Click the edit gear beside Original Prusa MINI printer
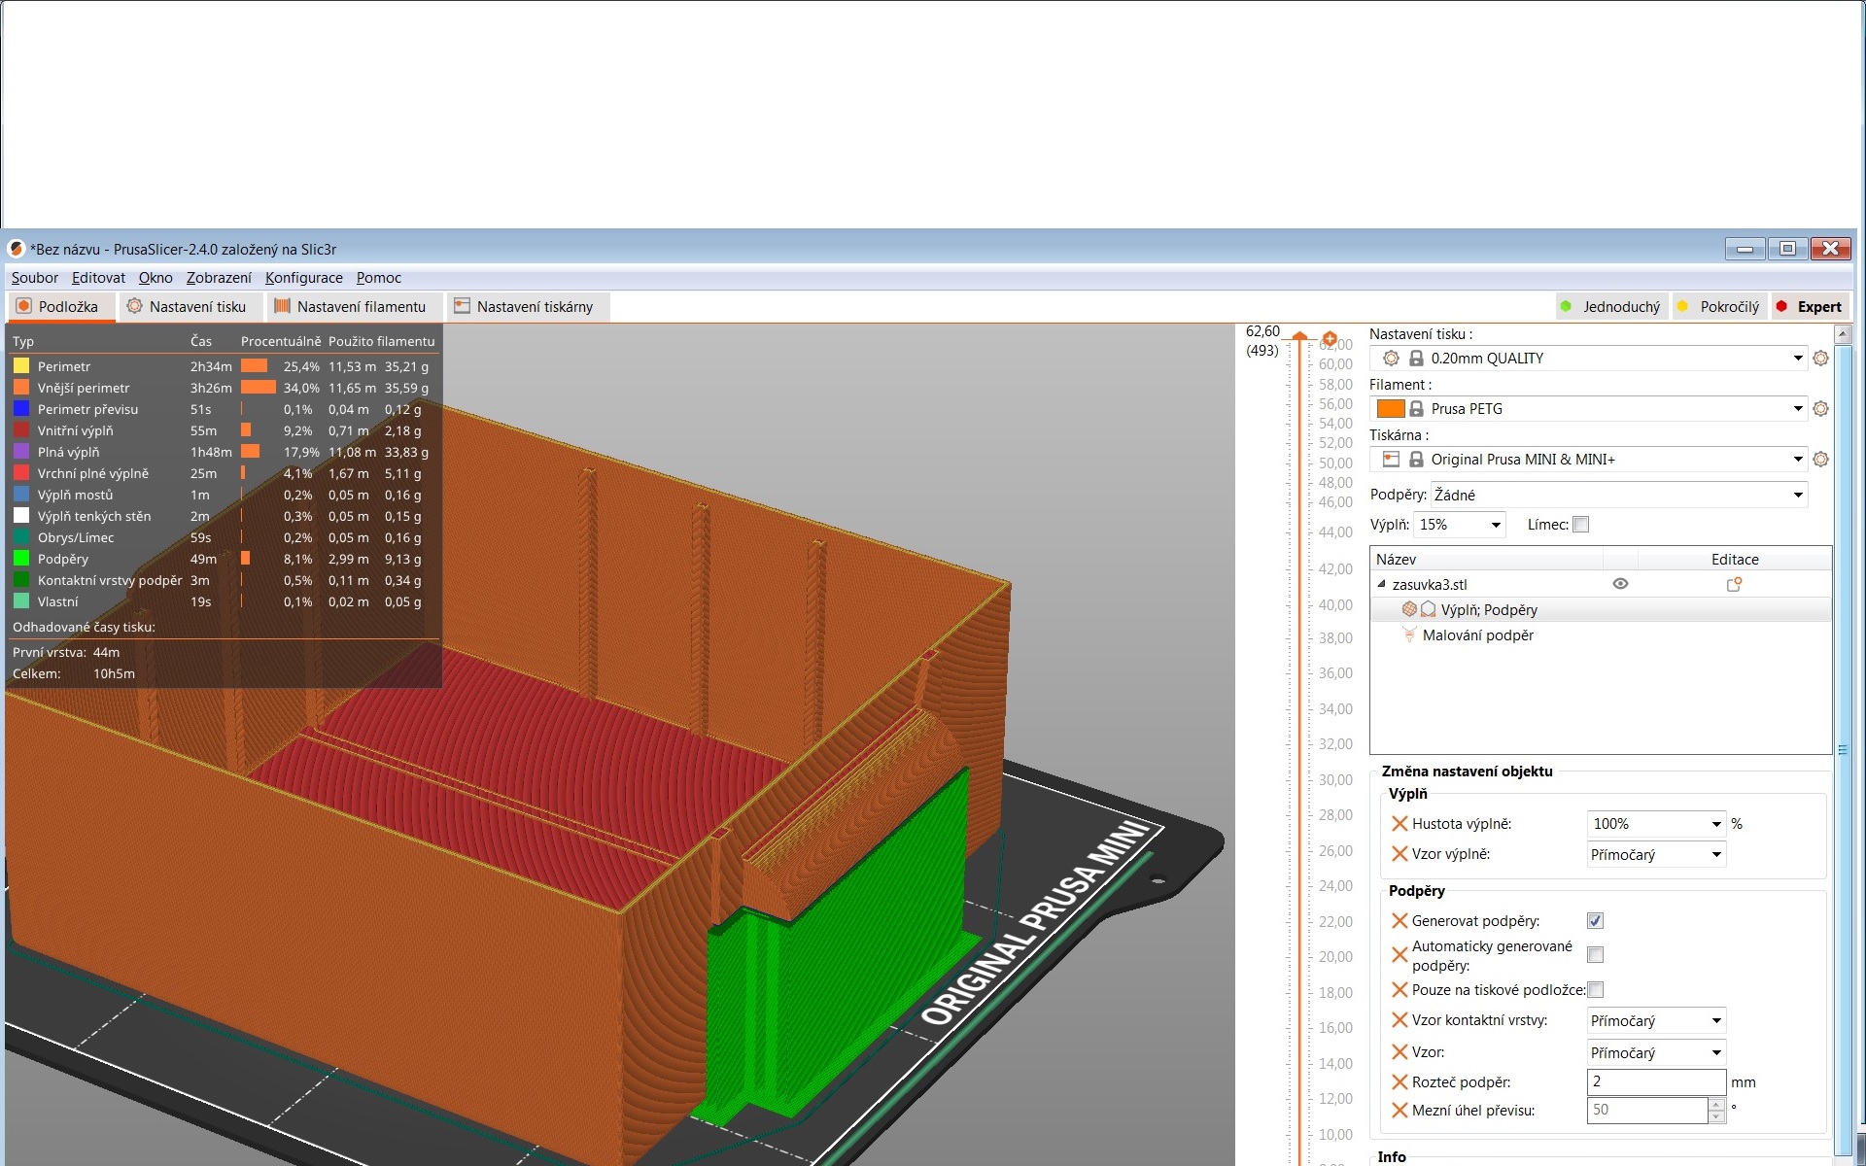This screenshot has width=1866, height=1166. point(1820,460)
